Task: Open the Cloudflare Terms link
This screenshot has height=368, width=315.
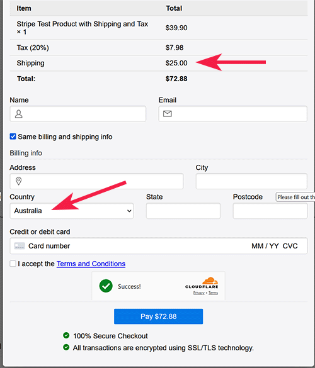Action: (x=213, y=293)
